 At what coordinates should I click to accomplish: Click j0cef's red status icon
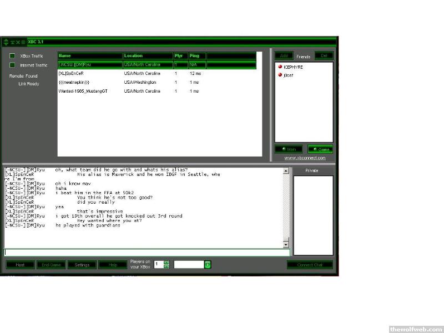(280, 75)
